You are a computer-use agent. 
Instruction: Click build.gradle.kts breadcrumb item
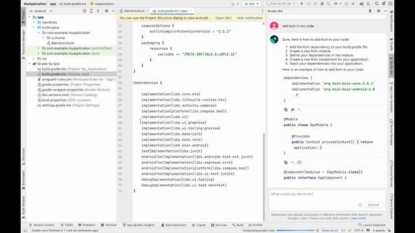[x=73, y=4]
